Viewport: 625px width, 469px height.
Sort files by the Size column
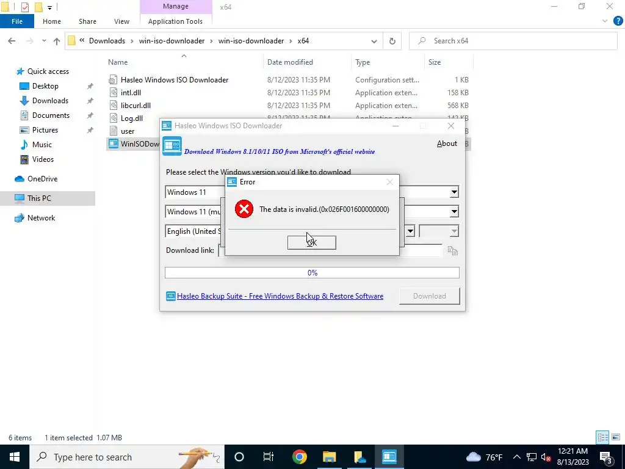435,62
